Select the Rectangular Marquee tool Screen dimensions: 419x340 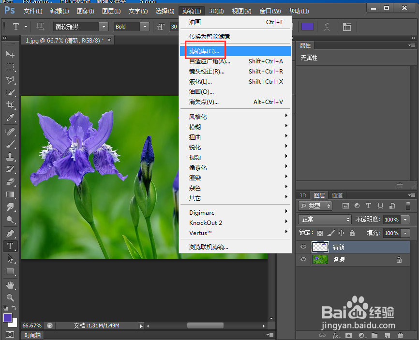pos(10,67)
